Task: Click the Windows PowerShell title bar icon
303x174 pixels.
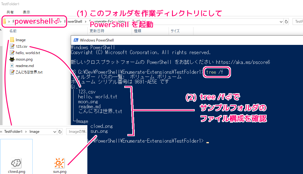Action: [x=75, y=40]
